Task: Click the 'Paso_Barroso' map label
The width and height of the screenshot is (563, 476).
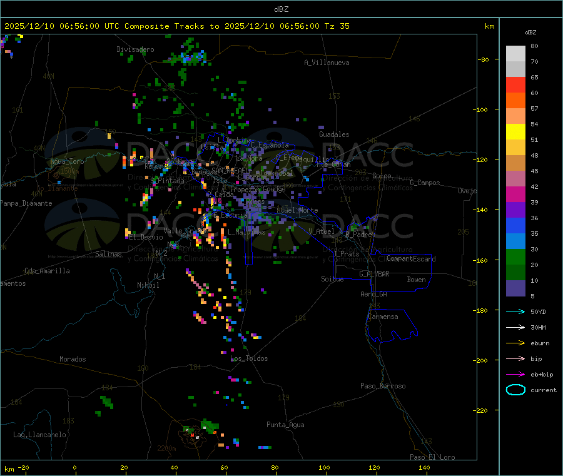Action: [x=383, y=386]
